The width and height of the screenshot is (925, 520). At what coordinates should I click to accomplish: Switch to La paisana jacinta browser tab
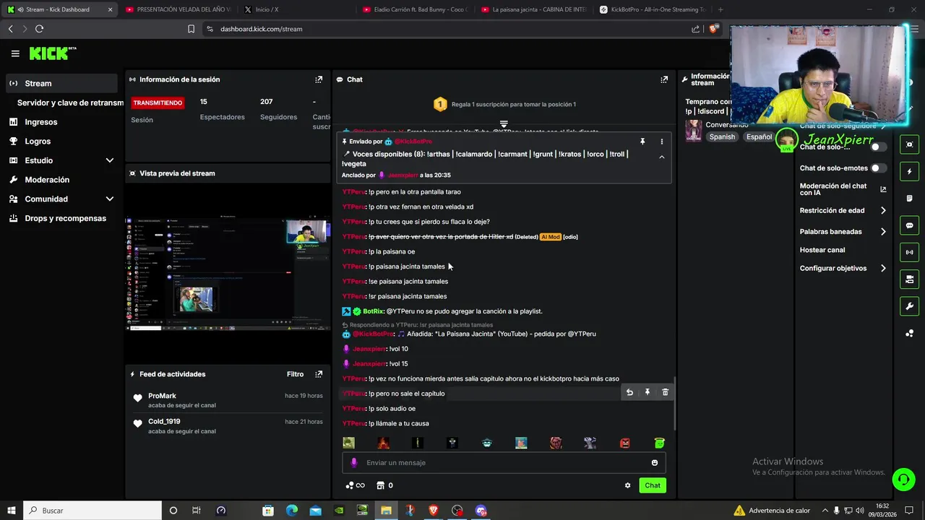(535, 9)
